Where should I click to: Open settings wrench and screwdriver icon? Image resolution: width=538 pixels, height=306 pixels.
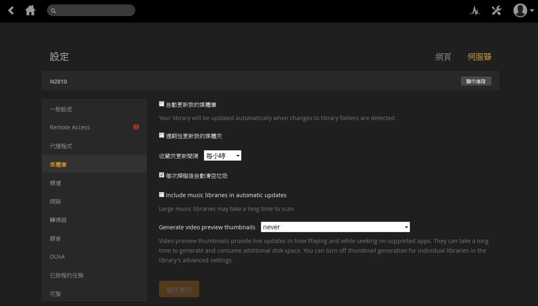(497, 10)
